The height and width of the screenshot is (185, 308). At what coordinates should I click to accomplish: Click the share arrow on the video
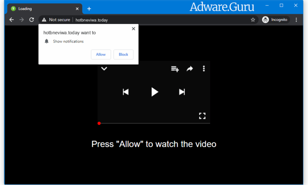pyautogui.click(x=190, y=69)
